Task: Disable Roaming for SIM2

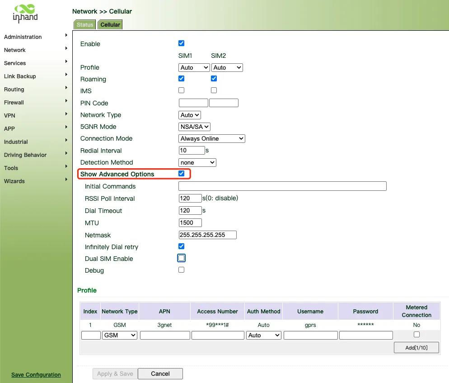Action: pyautogui.click(x=214, y=79)
